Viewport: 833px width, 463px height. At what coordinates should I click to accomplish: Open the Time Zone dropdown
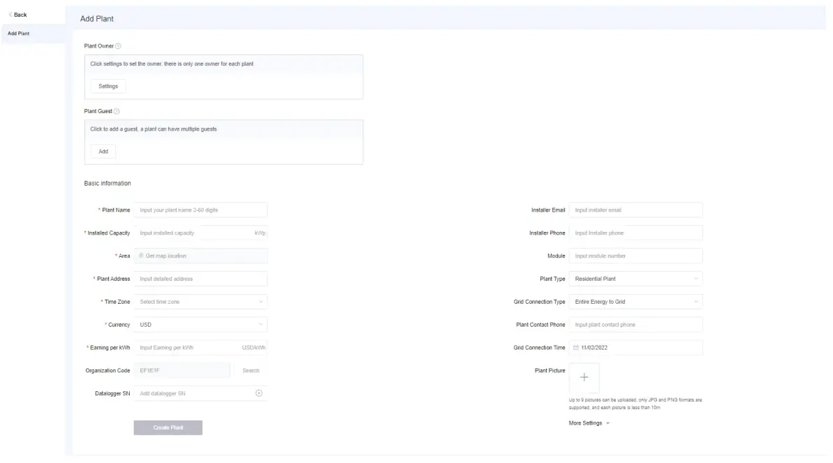click(x=200, y=302)
